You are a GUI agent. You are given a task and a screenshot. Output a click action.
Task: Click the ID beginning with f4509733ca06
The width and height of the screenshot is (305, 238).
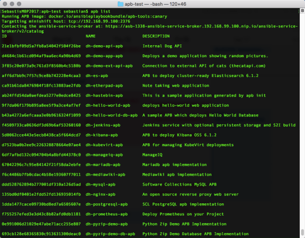(x=41, y=125)
